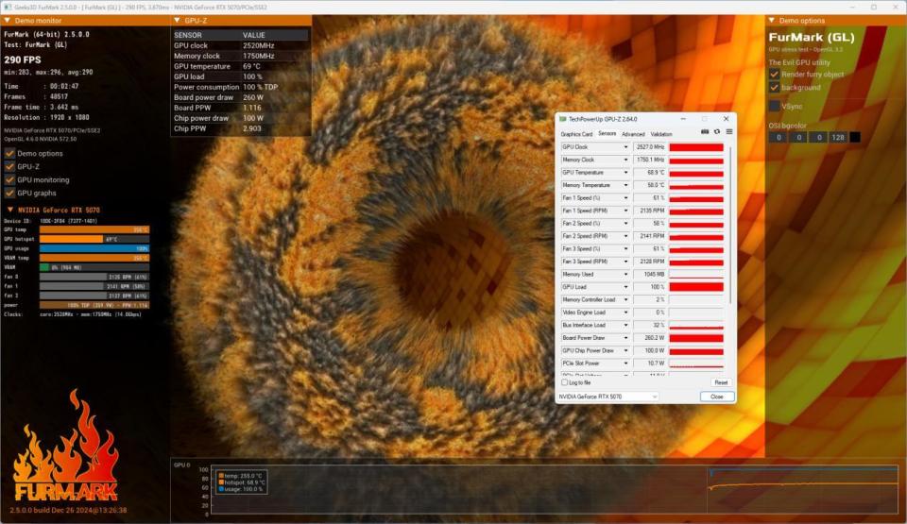The height and width of the screenshot is (524, 907).
Task: Open the Fan 2 Speed (RPM) dropdown
Action: (625, 236)
